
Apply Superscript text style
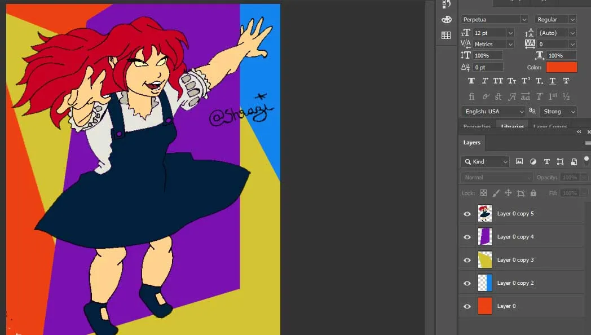(x=526, y=81)
